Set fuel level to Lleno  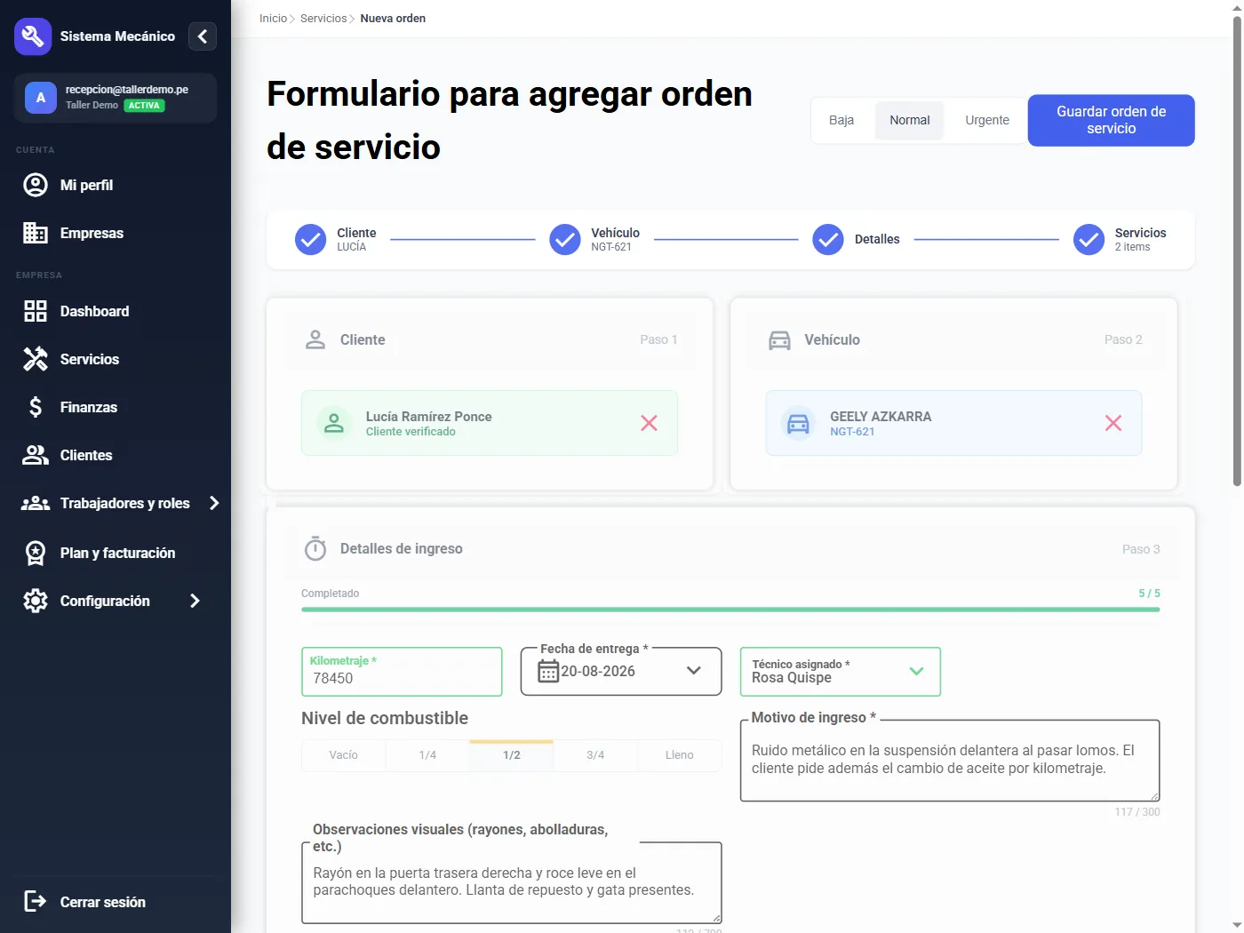click(x=680, y=755)
